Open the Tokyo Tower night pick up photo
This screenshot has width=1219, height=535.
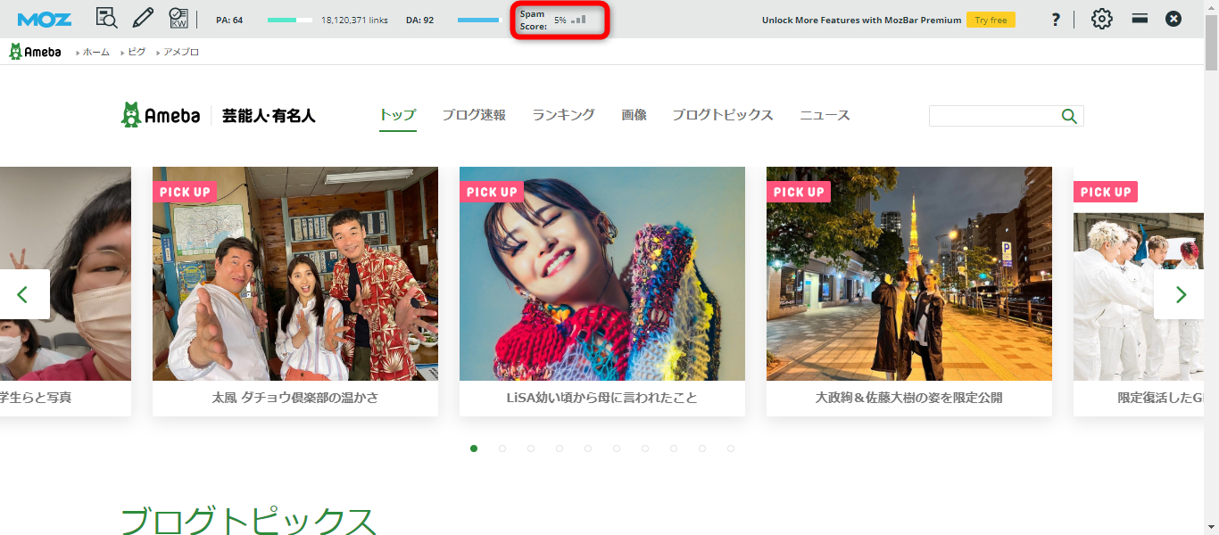coord(909,274)
